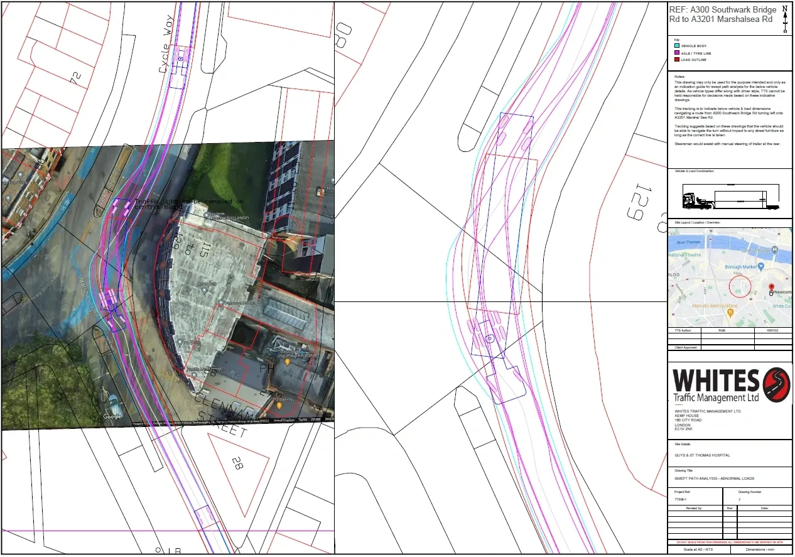The width and height of the screenshot is (795, 557).
Task: Click the "Dimensions - mm" cell
Action: point(761,550)
